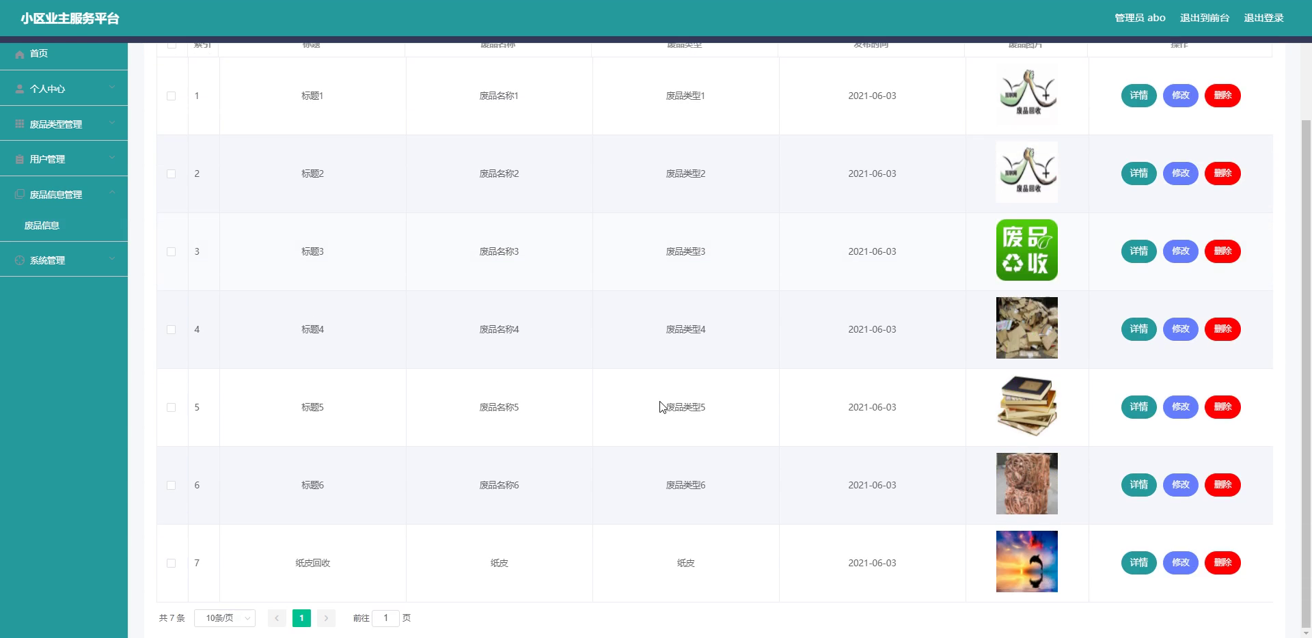Click 详情 button for 标题1 row

pos(1138,96)
